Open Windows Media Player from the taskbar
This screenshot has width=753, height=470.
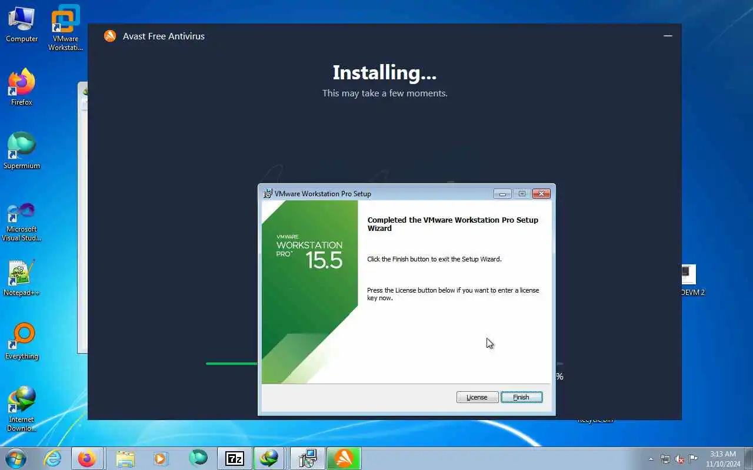[161, 458]
